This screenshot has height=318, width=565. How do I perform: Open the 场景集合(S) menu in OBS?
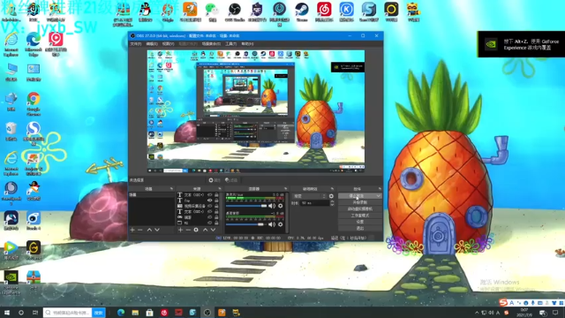coord(211,44)
